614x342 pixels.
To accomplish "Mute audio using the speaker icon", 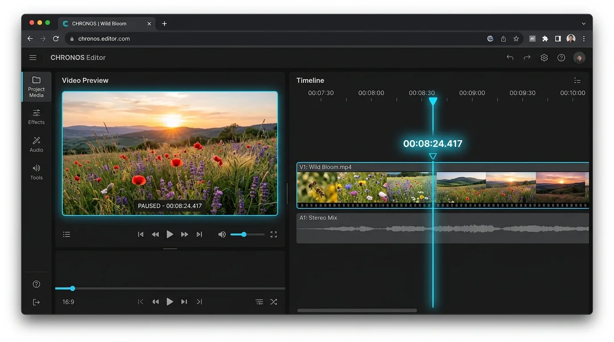I will click(x=222, y=234).
